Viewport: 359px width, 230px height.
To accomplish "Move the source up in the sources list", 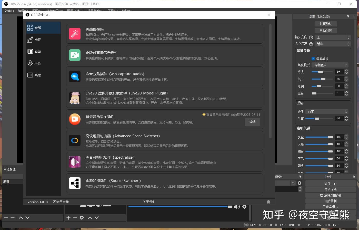I will tap(90, 218).
